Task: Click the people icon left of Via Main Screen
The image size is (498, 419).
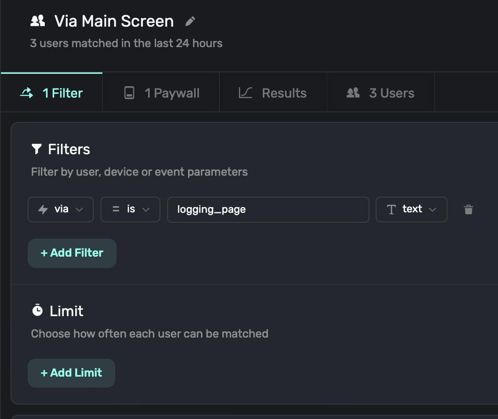Action: tap(38, 21)
